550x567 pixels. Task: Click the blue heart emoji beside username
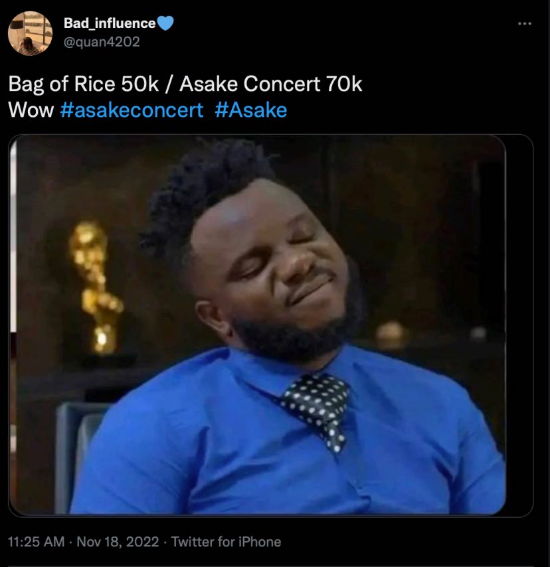click(x=165, y=23)
